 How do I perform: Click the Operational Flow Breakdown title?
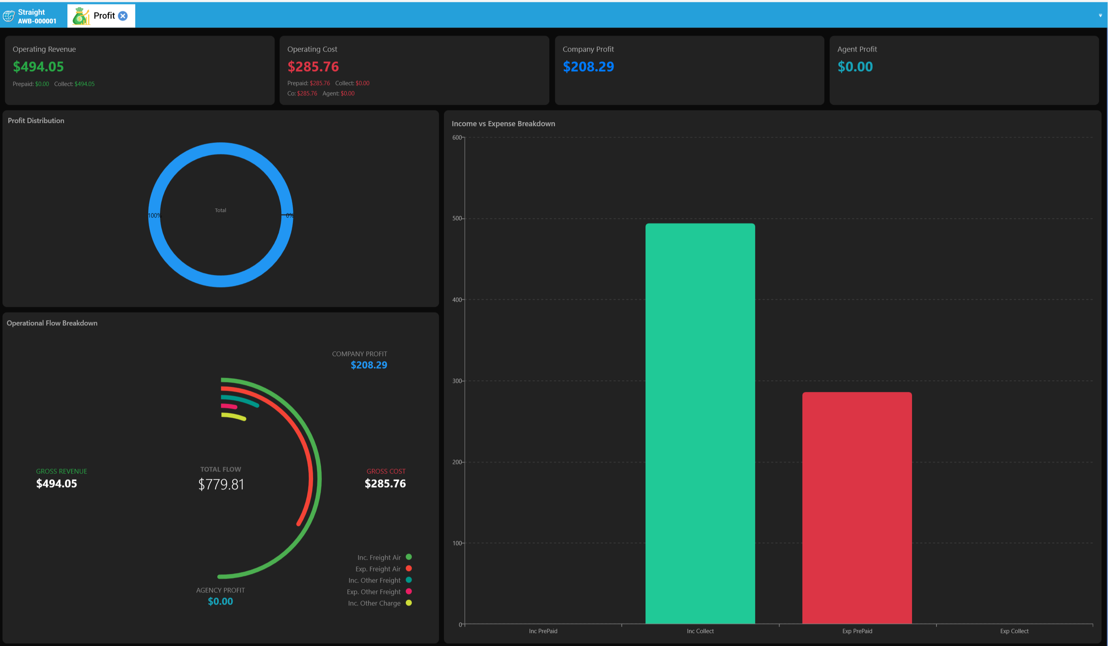point(52,323)
